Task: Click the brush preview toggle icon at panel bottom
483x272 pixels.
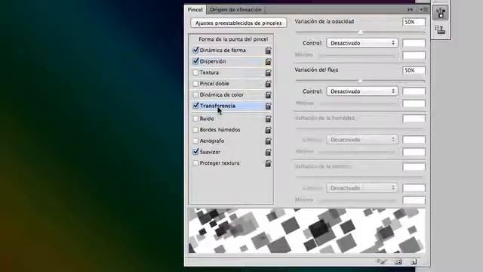Action: point(382,262)
